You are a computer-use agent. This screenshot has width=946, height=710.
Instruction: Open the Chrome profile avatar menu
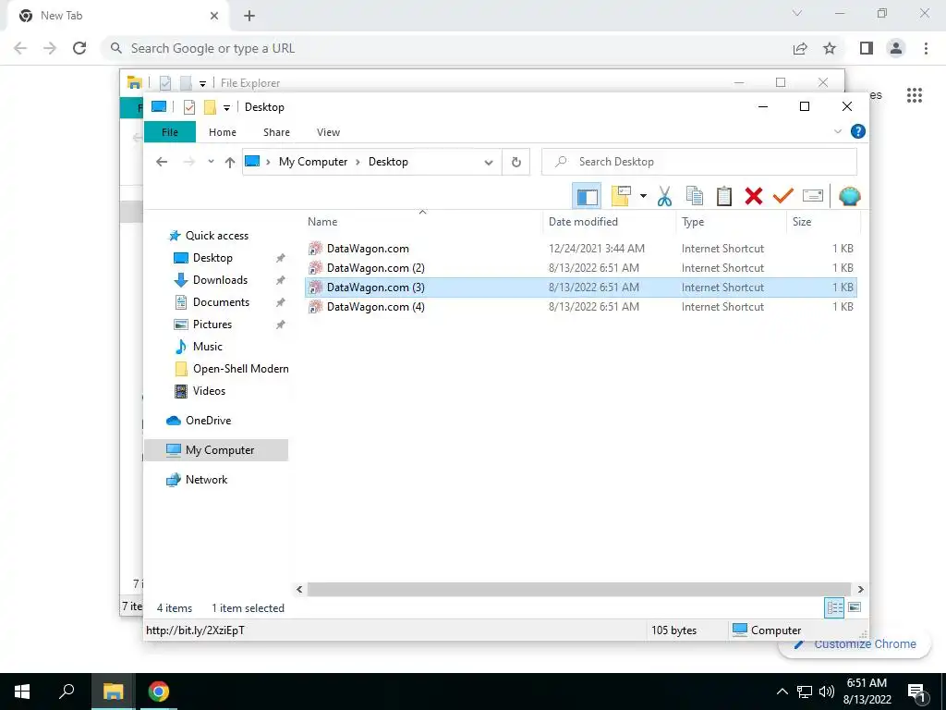[x=896, y=48]
